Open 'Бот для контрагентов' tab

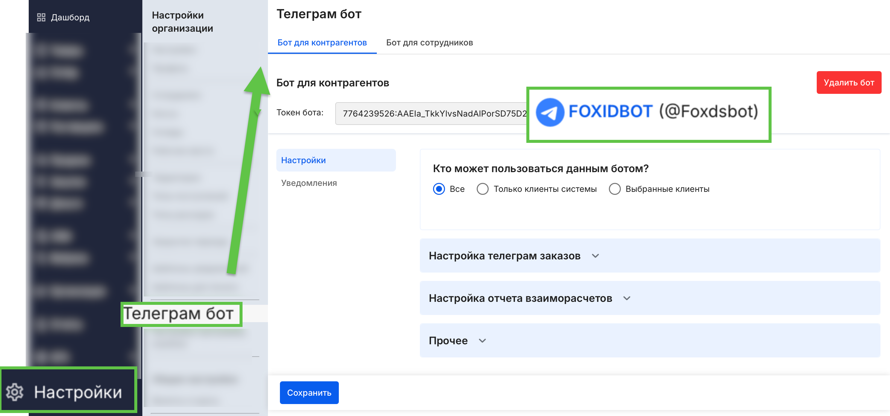pyautogui.click(x=322, y=42)
